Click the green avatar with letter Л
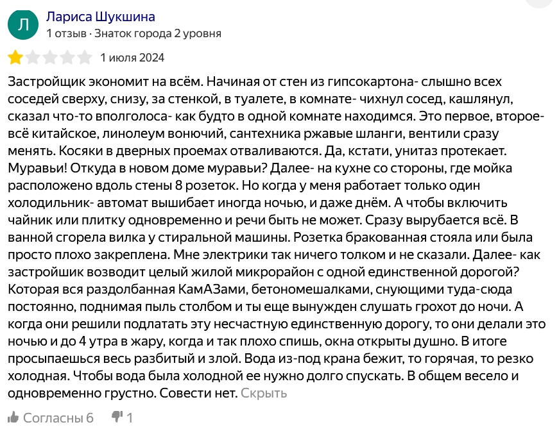This screenshot has width=559, height=427. point(24,24)
